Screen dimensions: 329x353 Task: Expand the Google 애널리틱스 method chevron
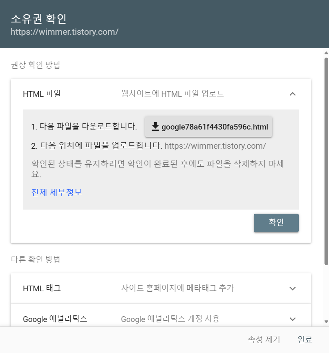[x=292, y=319]
